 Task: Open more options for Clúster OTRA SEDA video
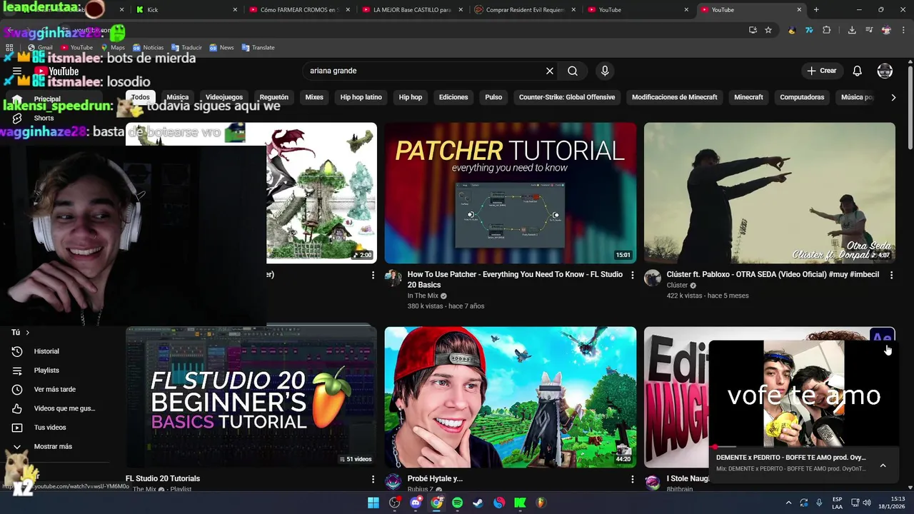891,275
